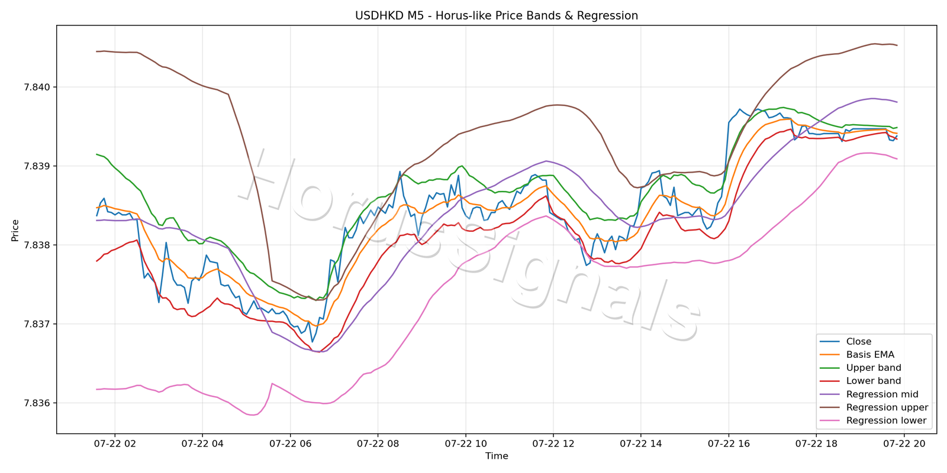Screen dimensions: 947x473
Task: Click the red Lower band swatch in legend
Action: [830, 381]
